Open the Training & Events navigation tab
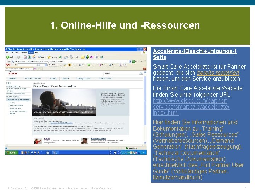Image resolution: width=255 pixels, height=191 pixels. (x=83, y=79)
